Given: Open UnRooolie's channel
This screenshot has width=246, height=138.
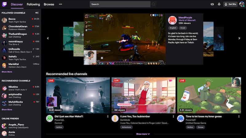Looking at the screenshot, I should 20,50.
